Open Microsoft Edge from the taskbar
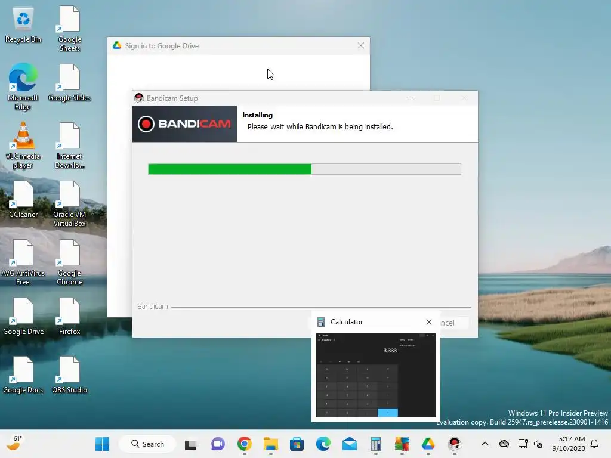This screenshot has width=611, height=458. click(x=323, y=444)
